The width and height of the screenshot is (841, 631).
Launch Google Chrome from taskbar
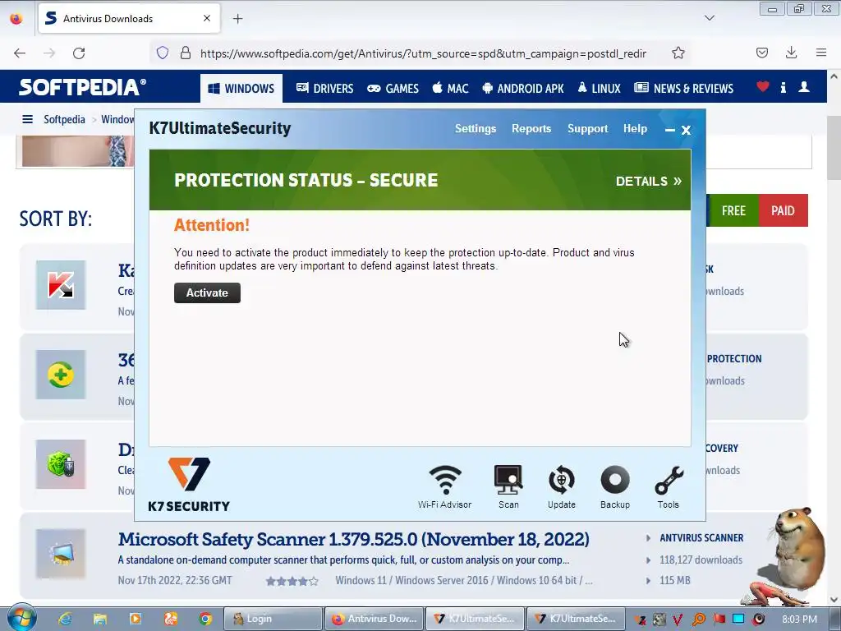[205, 619]
